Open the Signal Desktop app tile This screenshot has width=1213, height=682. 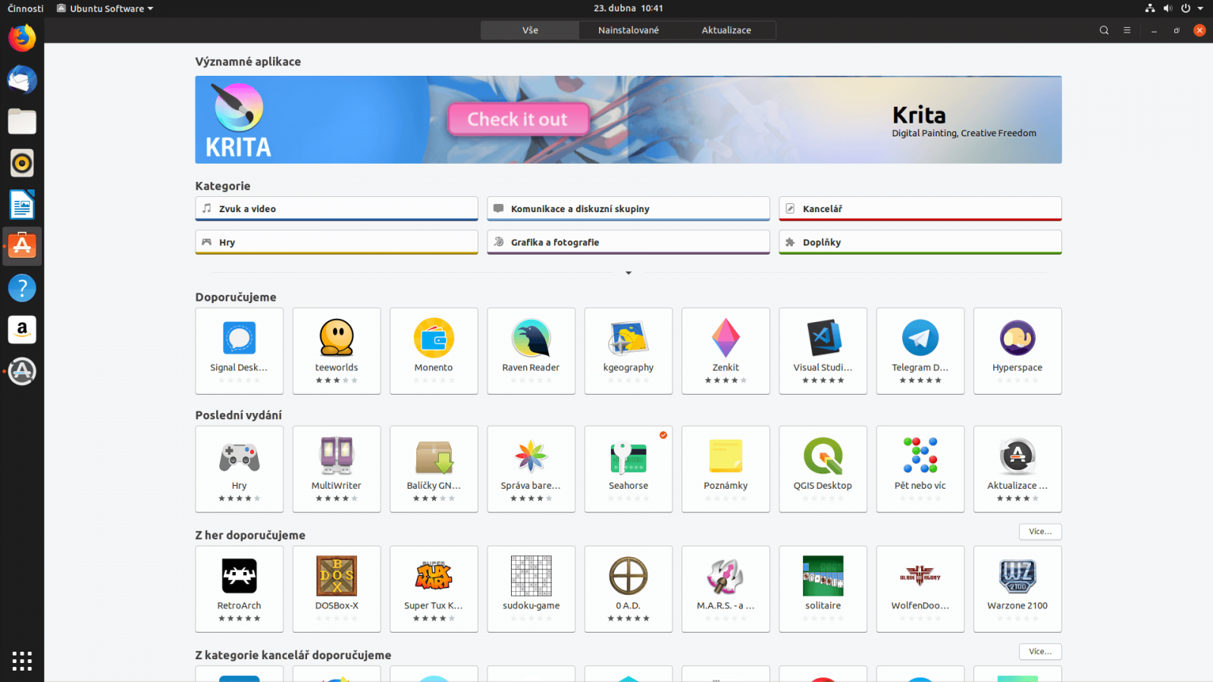tap(239, 351)
